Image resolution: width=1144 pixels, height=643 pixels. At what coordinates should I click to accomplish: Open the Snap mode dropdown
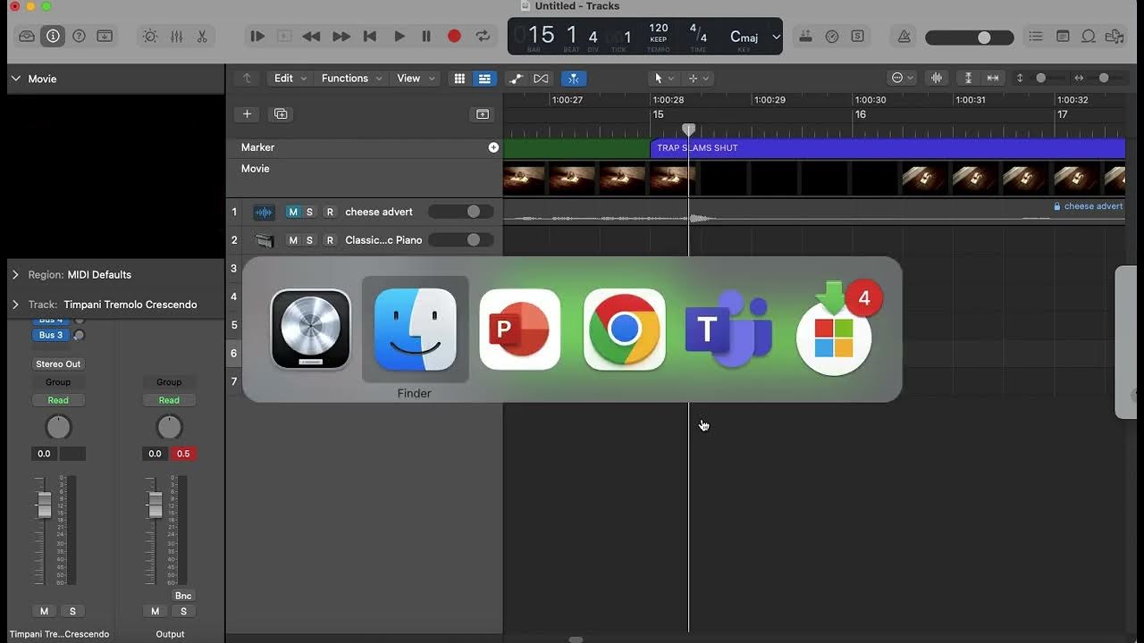click(x=903, y=79)
